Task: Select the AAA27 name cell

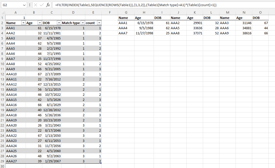Action: point(16,161)
